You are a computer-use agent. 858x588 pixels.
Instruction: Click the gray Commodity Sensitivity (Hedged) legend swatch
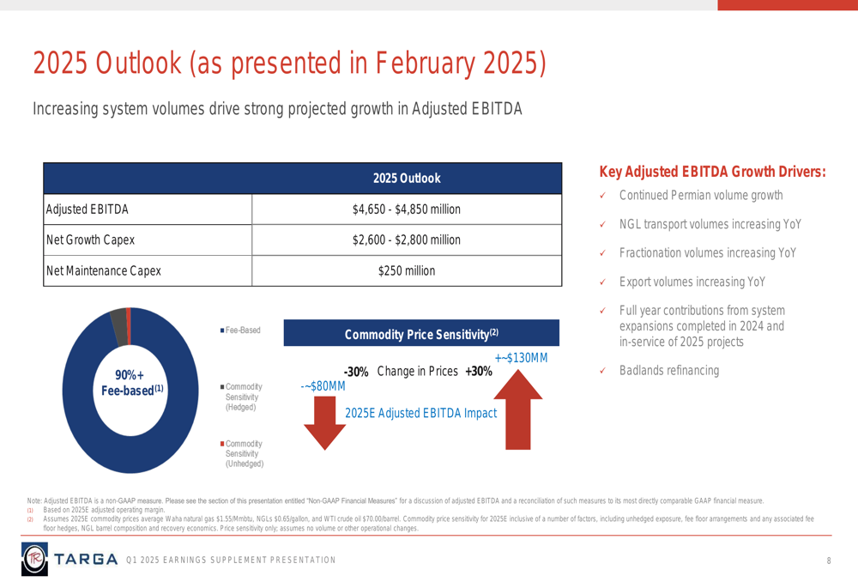(222, 387)
